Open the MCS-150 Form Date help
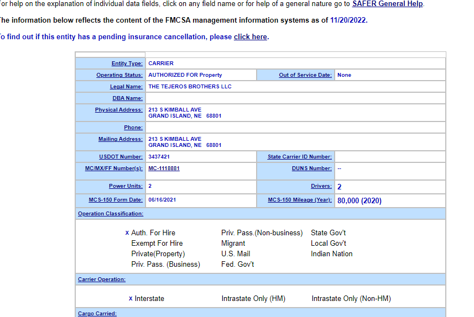The height and width of the screenshot is (317, 474). [x=116, y=200]
